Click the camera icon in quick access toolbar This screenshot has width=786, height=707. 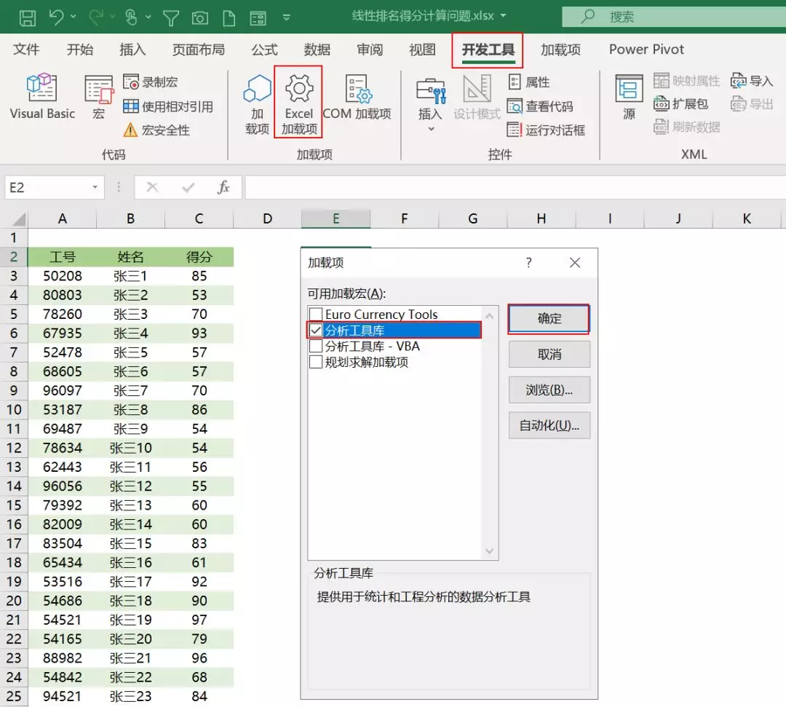click(x=200, y=18)
